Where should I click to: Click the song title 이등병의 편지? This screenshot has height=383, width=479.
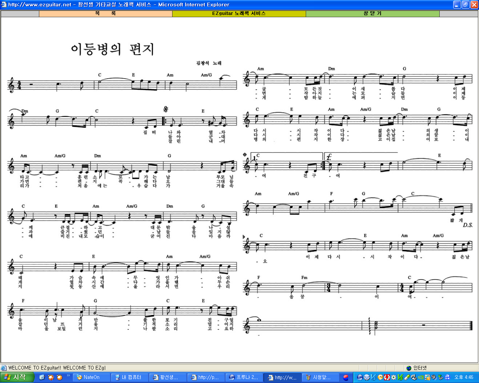[112, 49]
